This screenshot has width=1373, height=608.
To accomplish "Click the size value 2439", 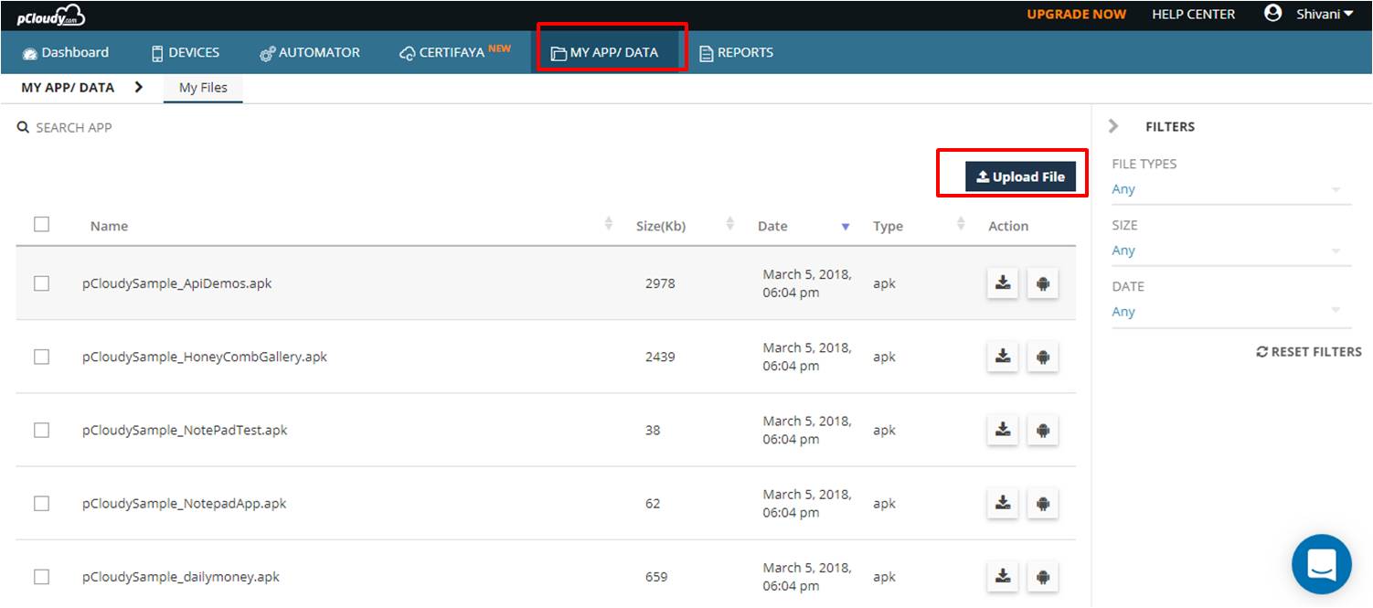I will click(660, 357).
